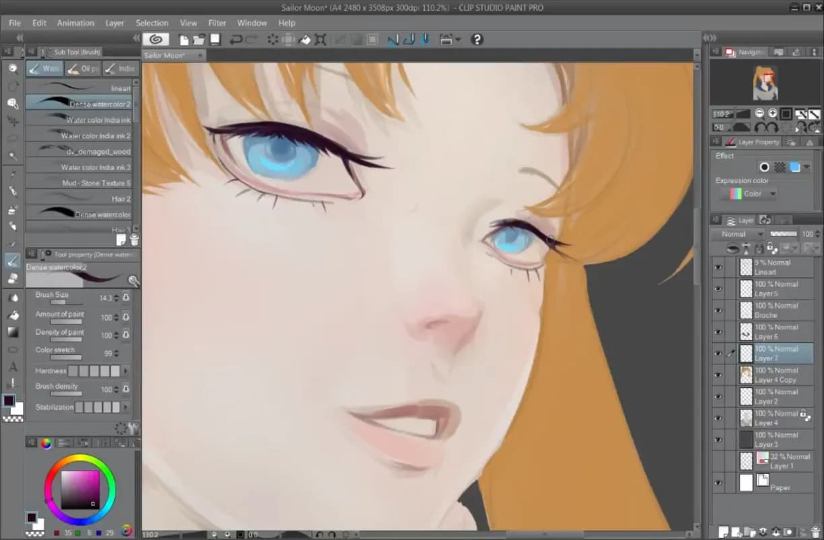Select the Eraser tool

coord(13,278)
